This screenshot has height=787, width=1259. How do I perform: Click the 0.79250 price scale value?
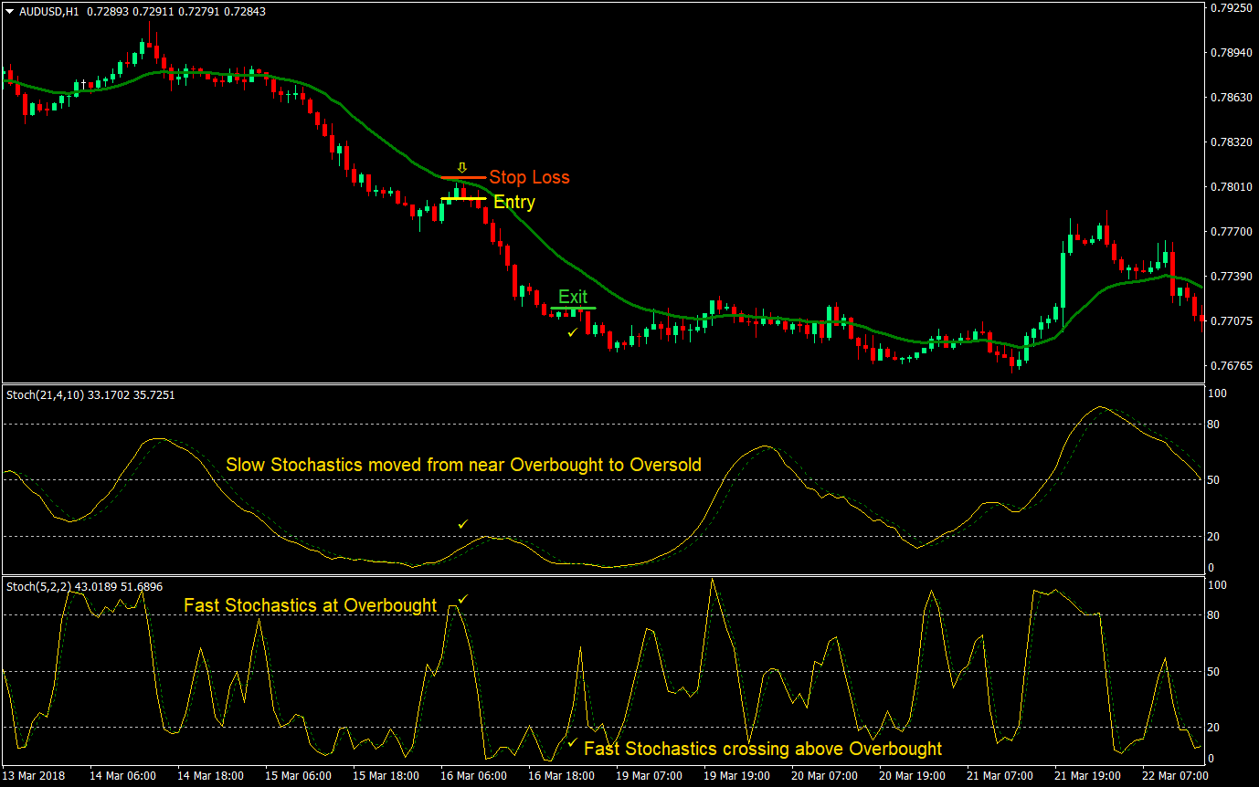tap(1233, 9)
